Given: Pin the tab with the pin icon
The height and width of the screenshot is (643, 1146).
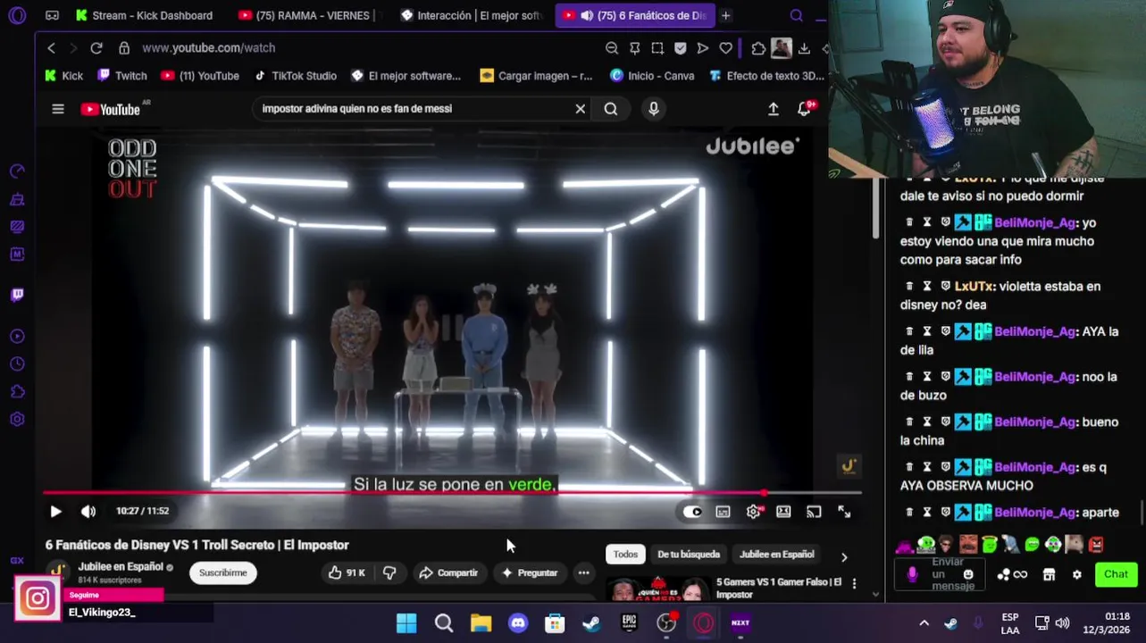Looking at the screenshot, I should [634, 48].
